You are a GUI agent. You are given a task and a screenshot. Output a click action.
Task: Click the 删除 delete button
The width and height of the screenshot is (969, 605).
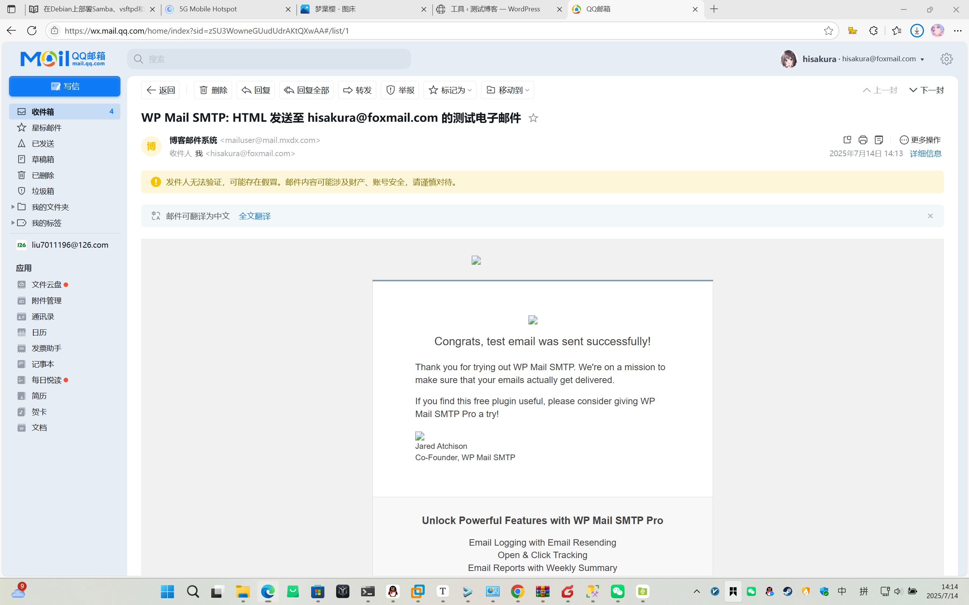point(213,90)
